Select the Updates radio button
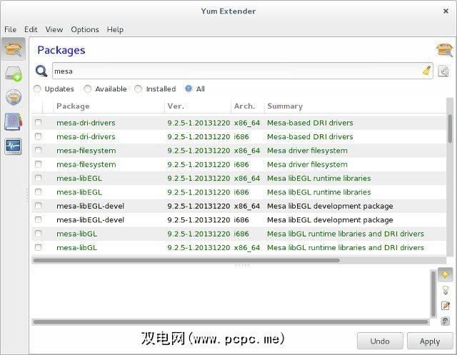Viewport: 457px width, 355px height. coord(37,89)
